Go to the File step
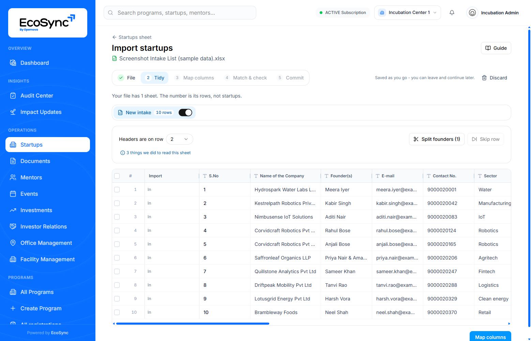The image size is (531, 341). (127, 78)
